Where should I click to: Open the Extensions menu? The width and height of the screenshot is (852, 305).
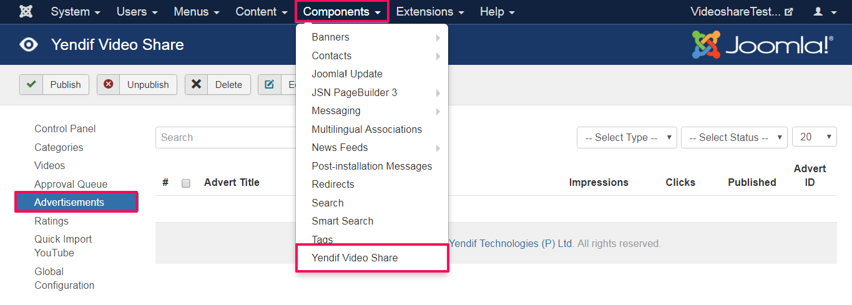coord(430,12)
